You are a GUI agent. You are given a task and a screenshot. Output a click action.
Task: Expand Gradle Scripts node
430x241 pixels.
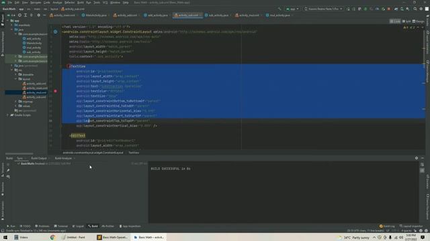click(7, 115)
